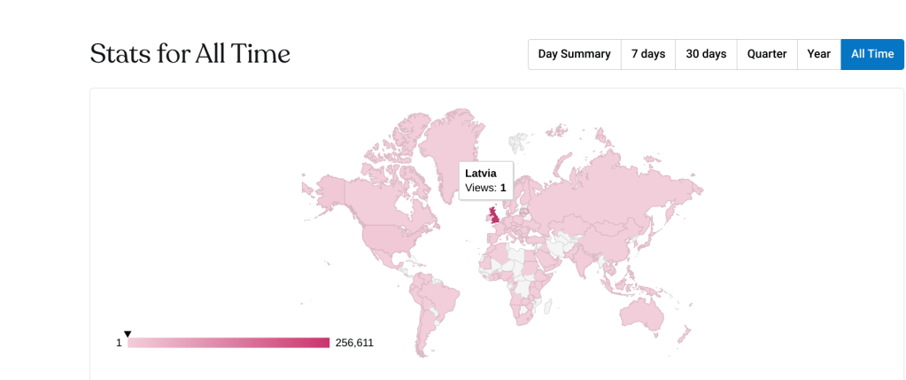Switch to the Day Summary tab
This screenshot has height=380, width=906.
574,54
